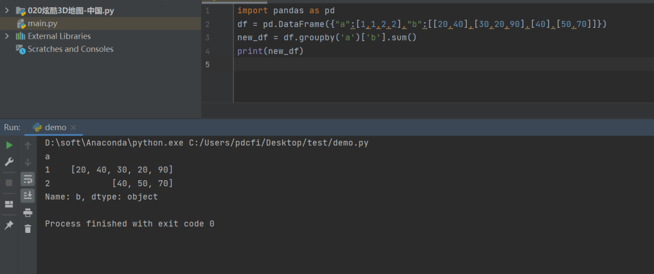Click the 'pd.DataFrame' text on line 2
Screen dimensions: 654x274
pyautogui.click(x=294, y=24)
